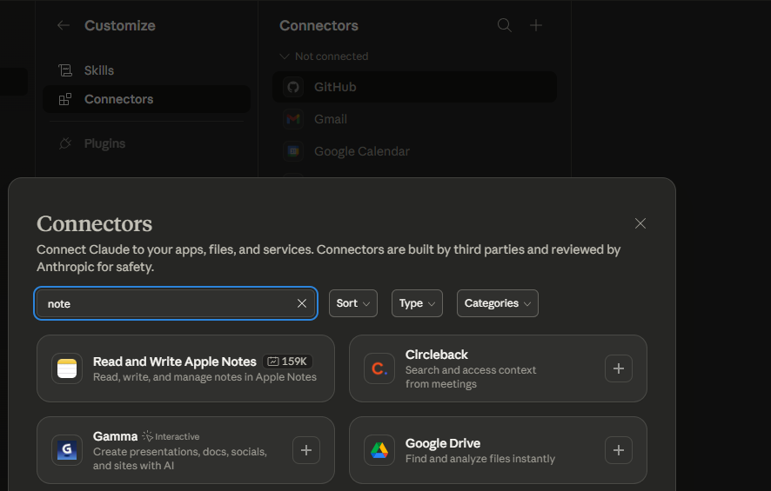This screenshot has width=771, height=491.
Task: Click the Gmail logo icon
Action: (x=293, y=119)
